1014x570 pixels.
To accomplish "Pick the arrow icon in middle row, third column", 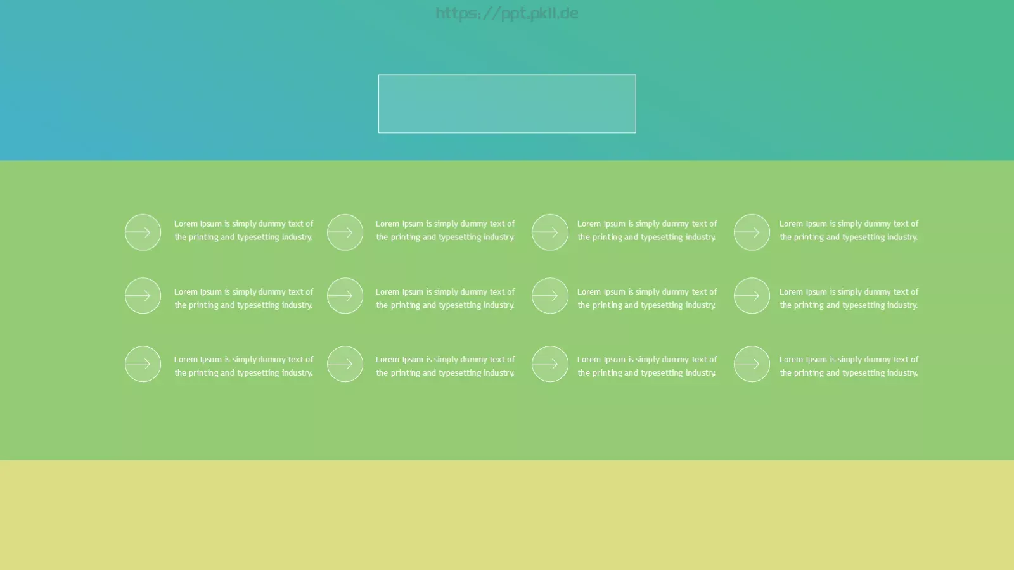I will click(549, 296).
